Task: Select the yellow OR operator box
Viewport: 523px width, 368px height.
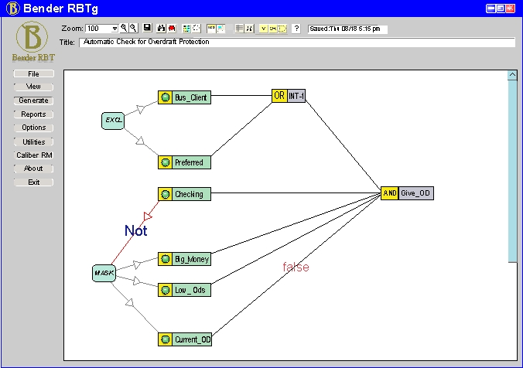Action: click(279, 96)
